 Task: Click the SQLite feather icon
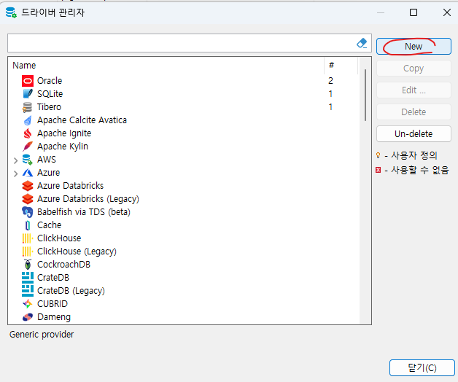click(28, 94)
